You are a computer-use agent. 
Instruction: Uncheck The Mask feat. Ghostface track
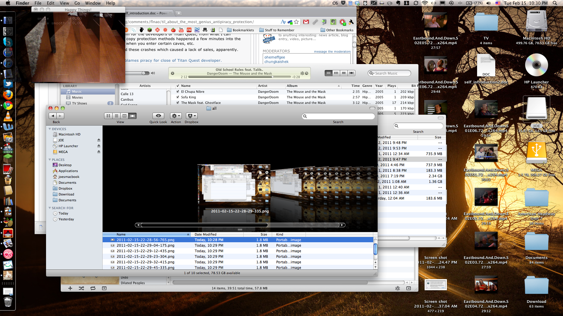(x=178, y=103)
